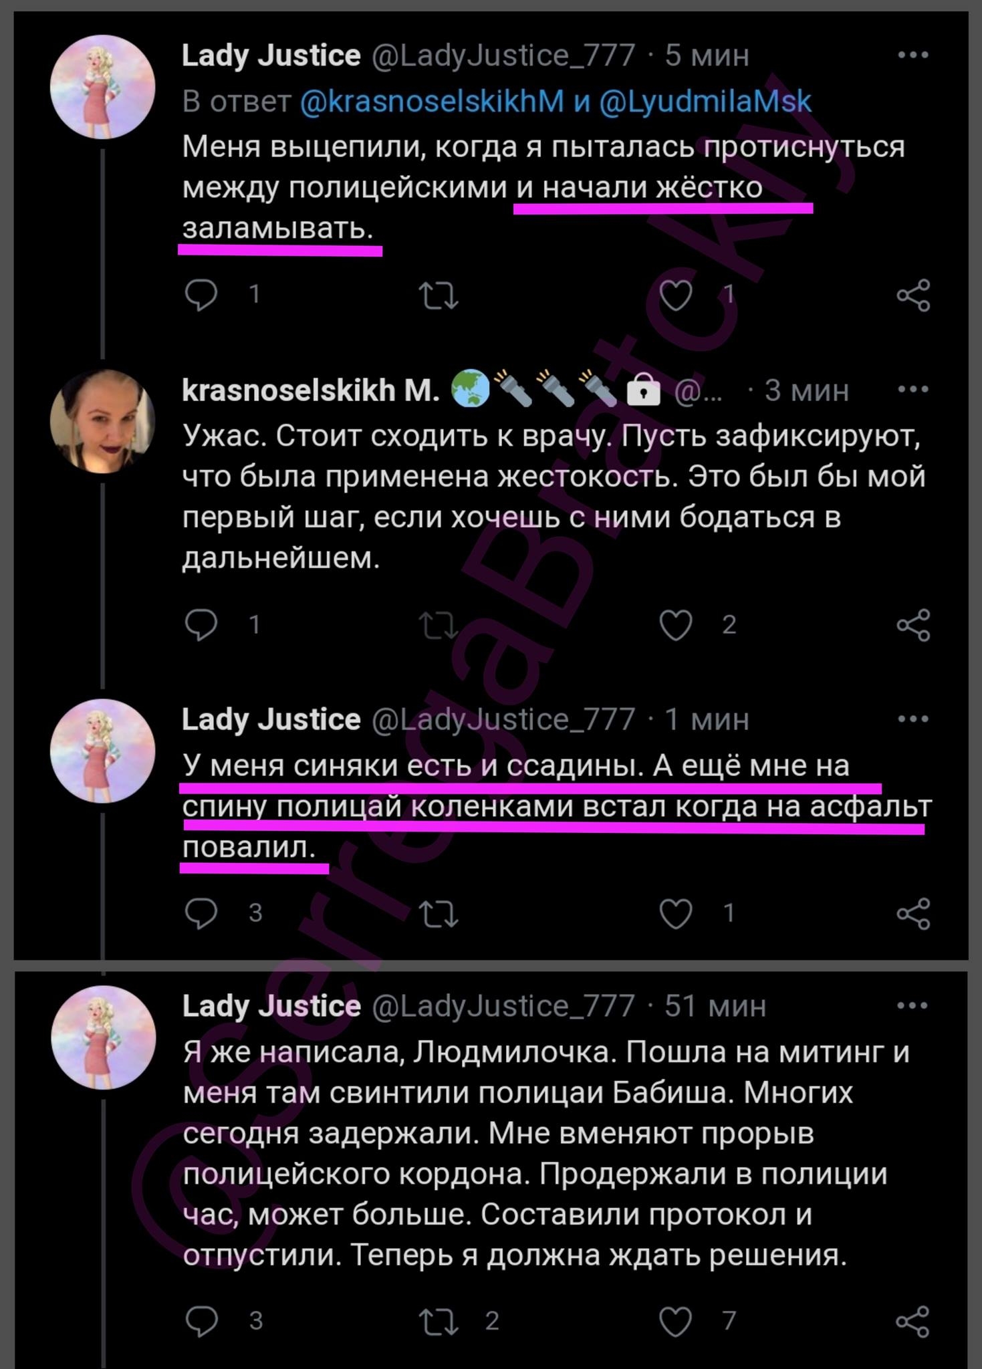Like the 1 мин tweet about синяки
Viewport: 982px width, 1369px height.
pos(676,913)
